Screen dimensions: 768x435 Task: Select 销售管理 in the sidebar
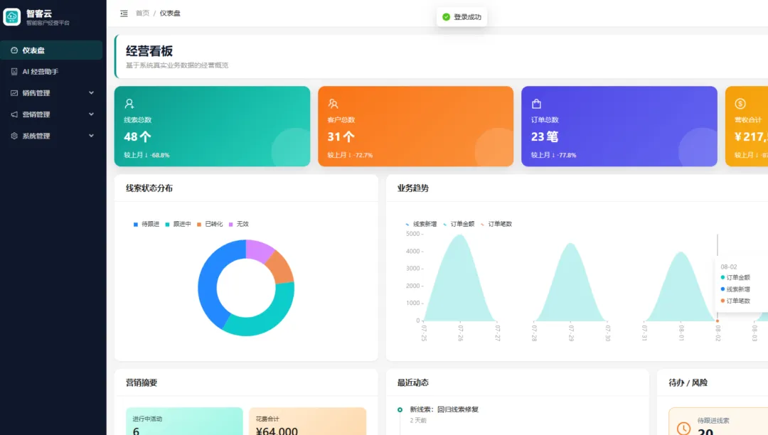click(51, 93)
